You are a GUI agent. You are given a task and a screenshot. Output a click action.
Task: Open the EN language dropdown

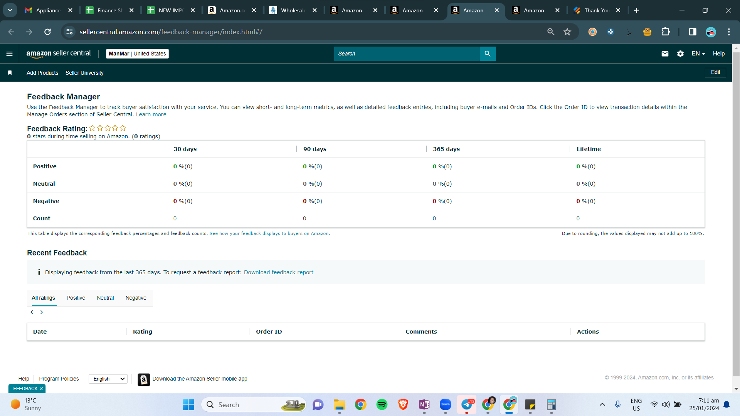click(698, 54)
